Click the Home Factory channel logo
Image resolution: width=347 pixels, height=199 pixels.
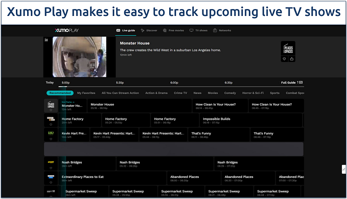coord(51,118)
